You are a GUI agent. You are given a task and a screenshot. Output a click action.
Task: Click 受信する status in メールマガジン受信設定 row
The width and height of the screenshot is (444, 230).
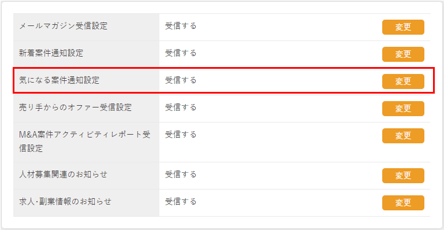(181, 26)
